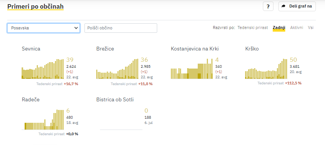This screenshot has height=145, width=325.
Task: Click the question mark help button
Action: tap(268, 6)
